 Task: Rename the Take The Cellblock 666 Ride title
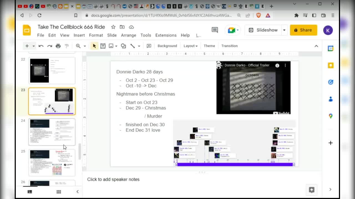tap(71, 27)
